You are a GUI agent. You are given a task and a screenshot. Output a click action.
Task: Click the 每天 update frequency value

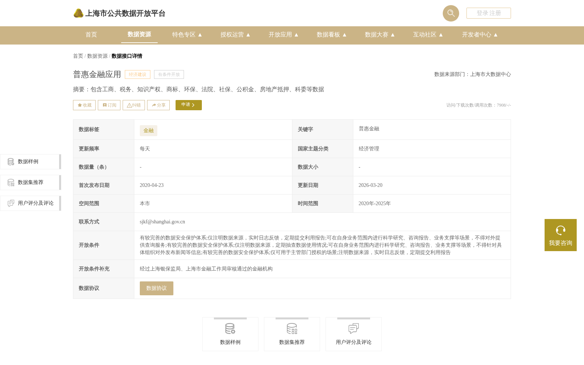coord(145,149)
